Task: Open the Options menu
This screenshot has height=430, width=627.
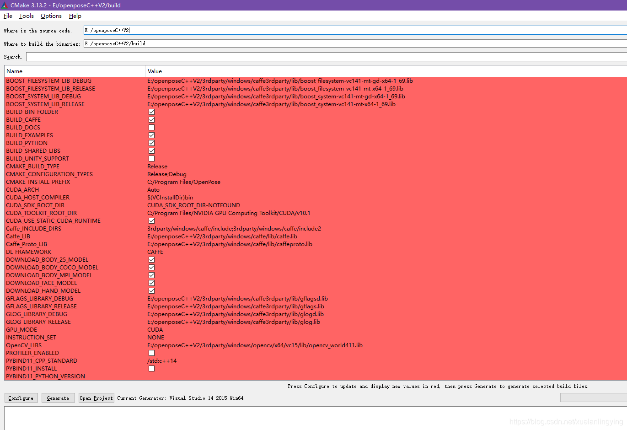Action: pyautogui.click(x=51, y=16)
